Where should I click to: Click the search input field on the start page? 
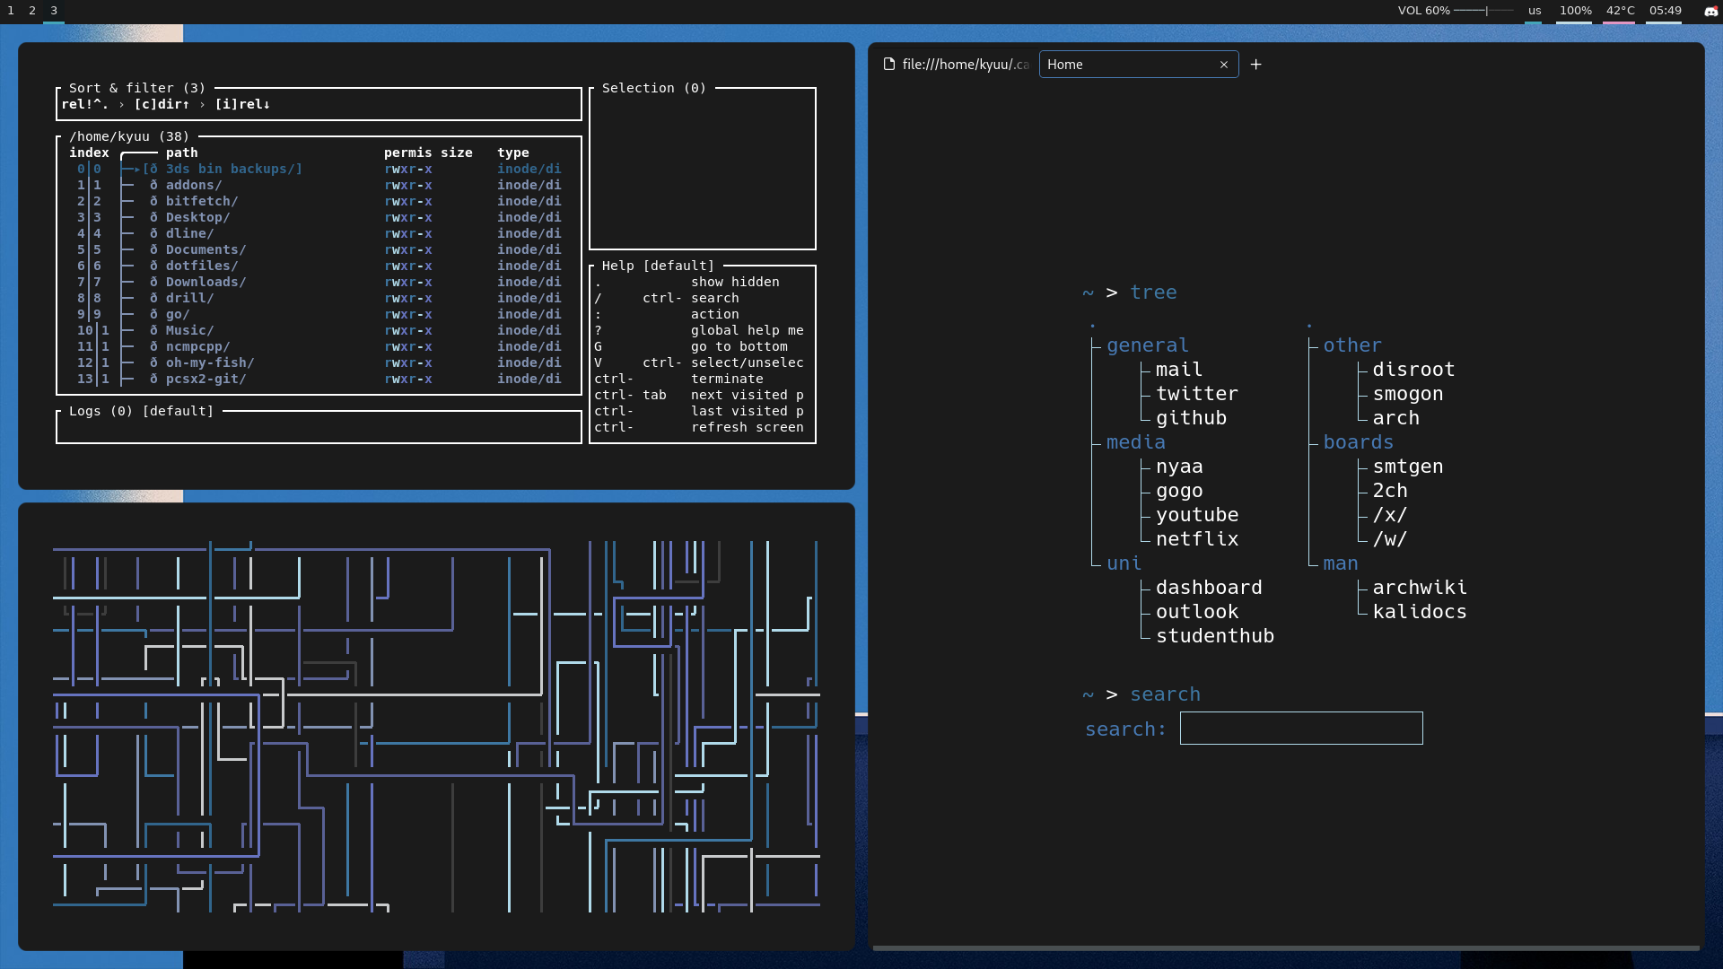click(1300, 728)
